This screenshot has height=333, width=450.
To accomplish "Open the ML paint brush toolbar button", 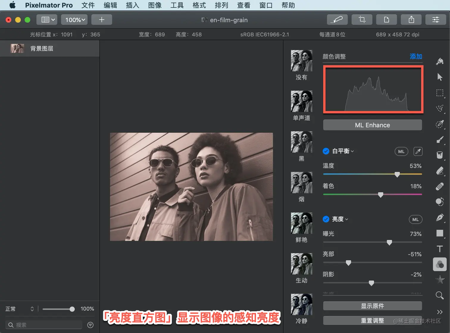I will (337, 20).
